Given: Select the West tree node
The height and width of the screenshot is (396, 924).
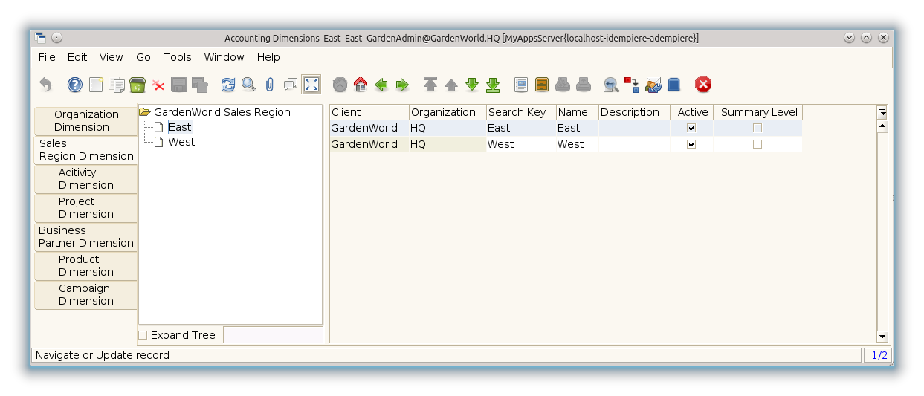Looking at the screenshot, I should point(181,142).
